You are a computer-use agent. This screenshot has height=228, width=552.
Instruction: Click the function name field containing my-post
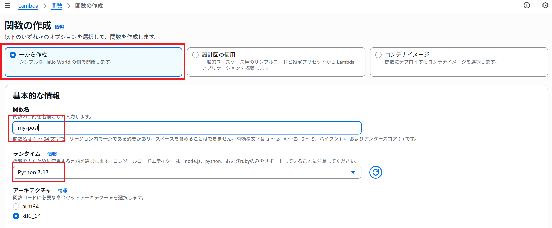click(x=187, y=128)
